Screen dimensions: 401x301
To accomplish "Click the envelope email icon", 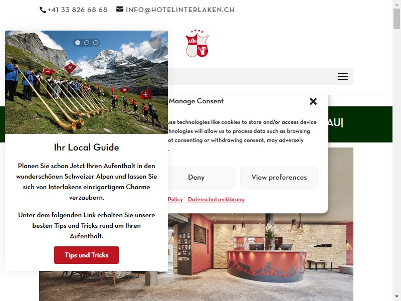I will tap(120, 9).
